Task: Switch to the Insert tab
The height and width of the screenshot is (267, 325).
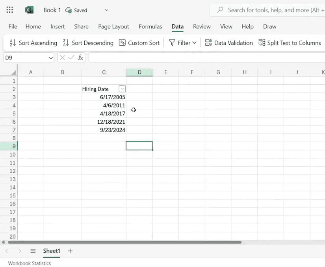Action: pos(58,26)
